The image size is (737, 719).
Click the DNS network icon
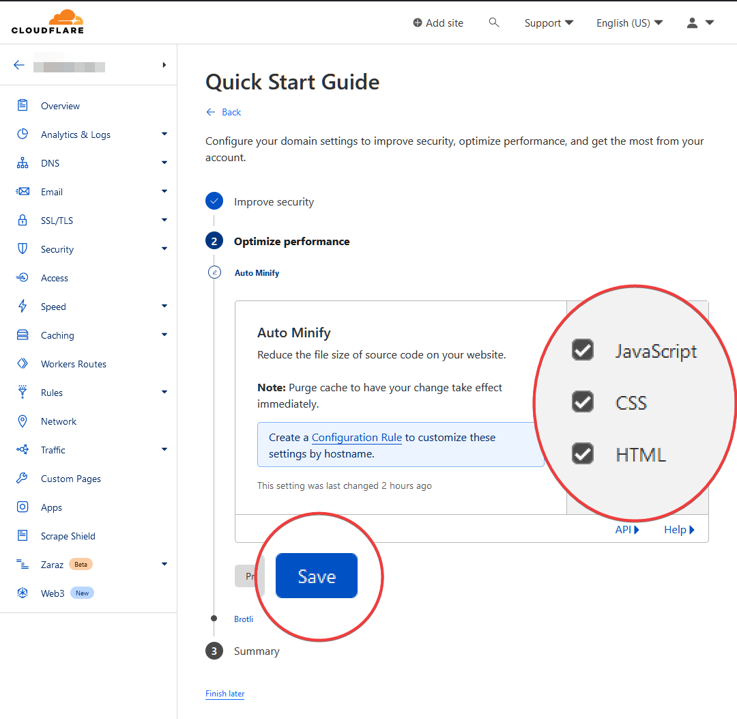23,163
